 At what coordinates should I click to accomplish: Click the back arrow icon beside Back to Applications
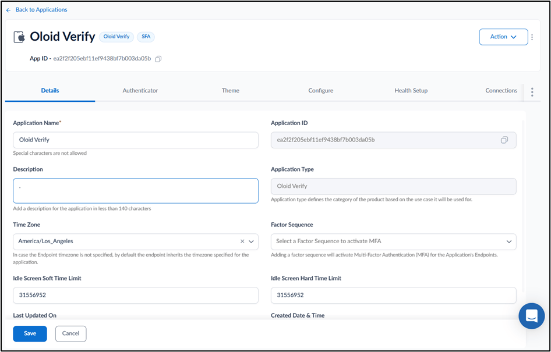pos(8,10)
